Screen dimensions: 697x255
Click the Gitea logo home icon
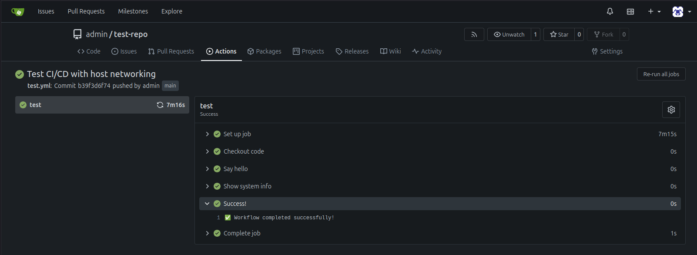(18, 12)
